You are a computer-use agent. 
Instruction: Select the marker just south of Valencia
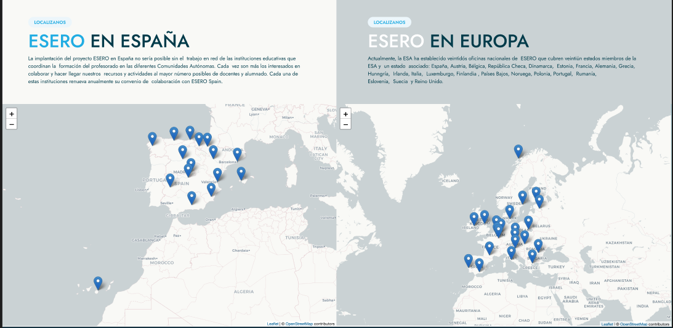pyautogui.click(x=211, y=189)
